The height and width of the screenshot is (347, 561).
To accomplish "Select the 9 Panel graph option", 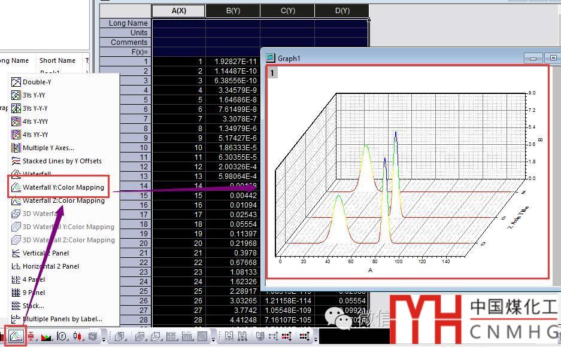I will [x=34, y=293].
